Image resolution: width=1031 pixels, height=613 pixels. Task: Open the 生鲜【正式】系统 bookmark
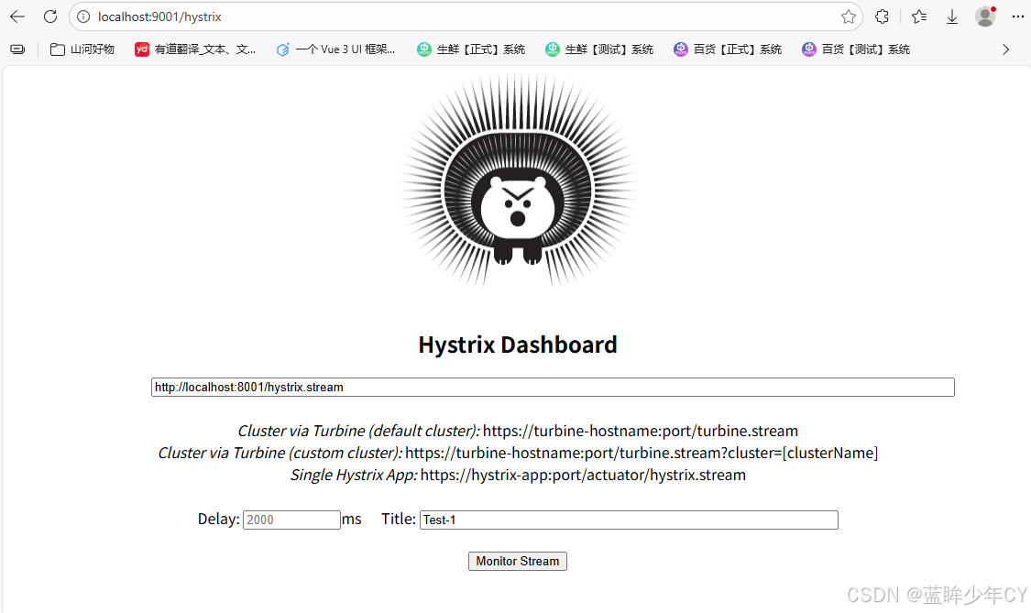click(x=471, y=49)
